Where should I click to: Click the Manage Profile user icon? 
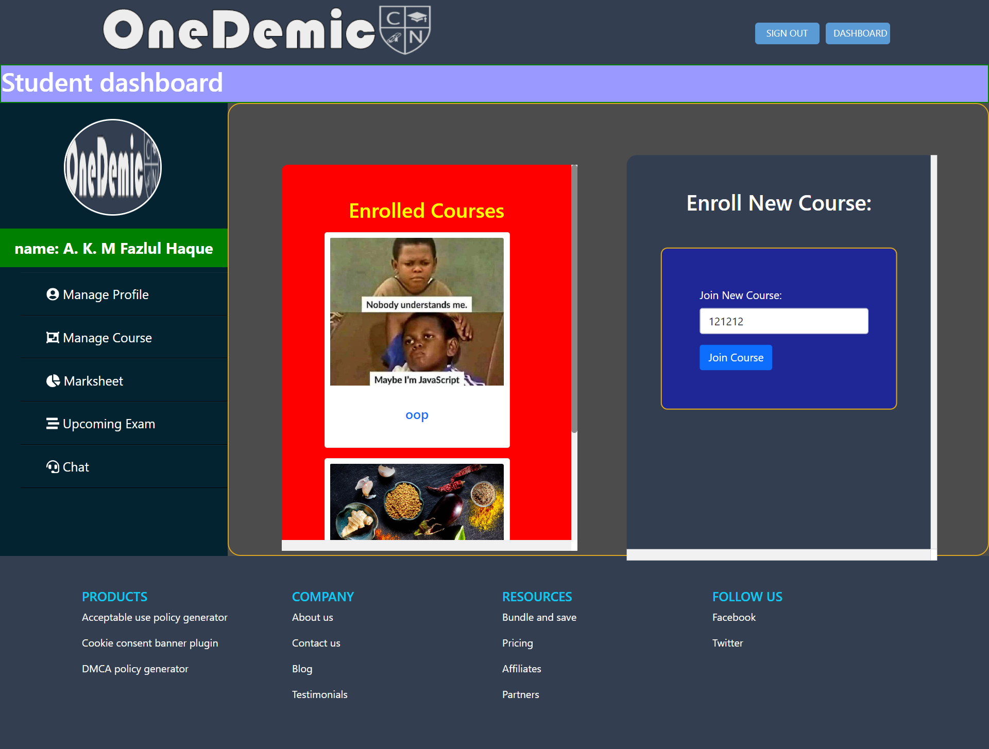(52, 294)
